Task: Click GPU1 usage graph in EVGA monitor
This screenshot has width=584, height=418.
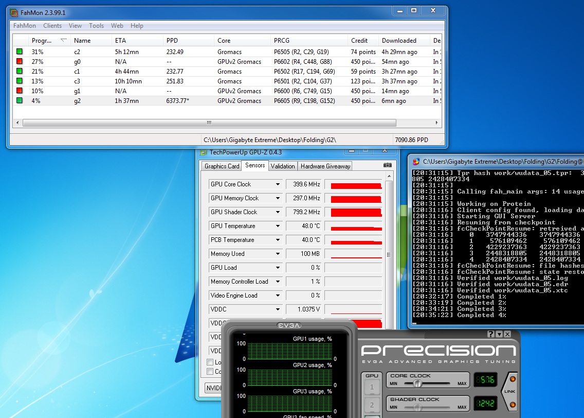Action: click(x=289, y=351)
